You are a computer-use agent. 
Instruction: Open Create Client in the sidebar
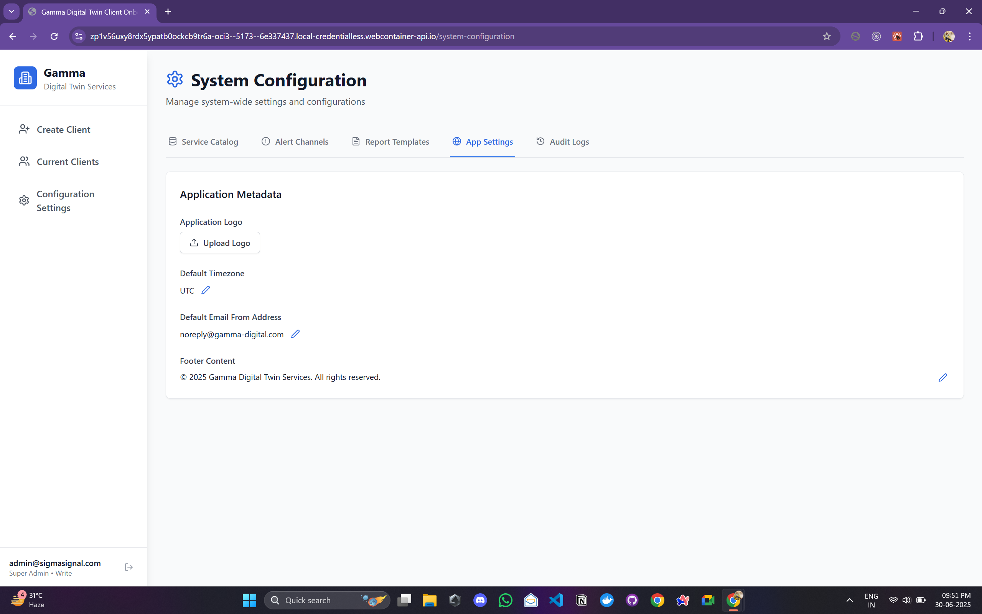[63, 130]
